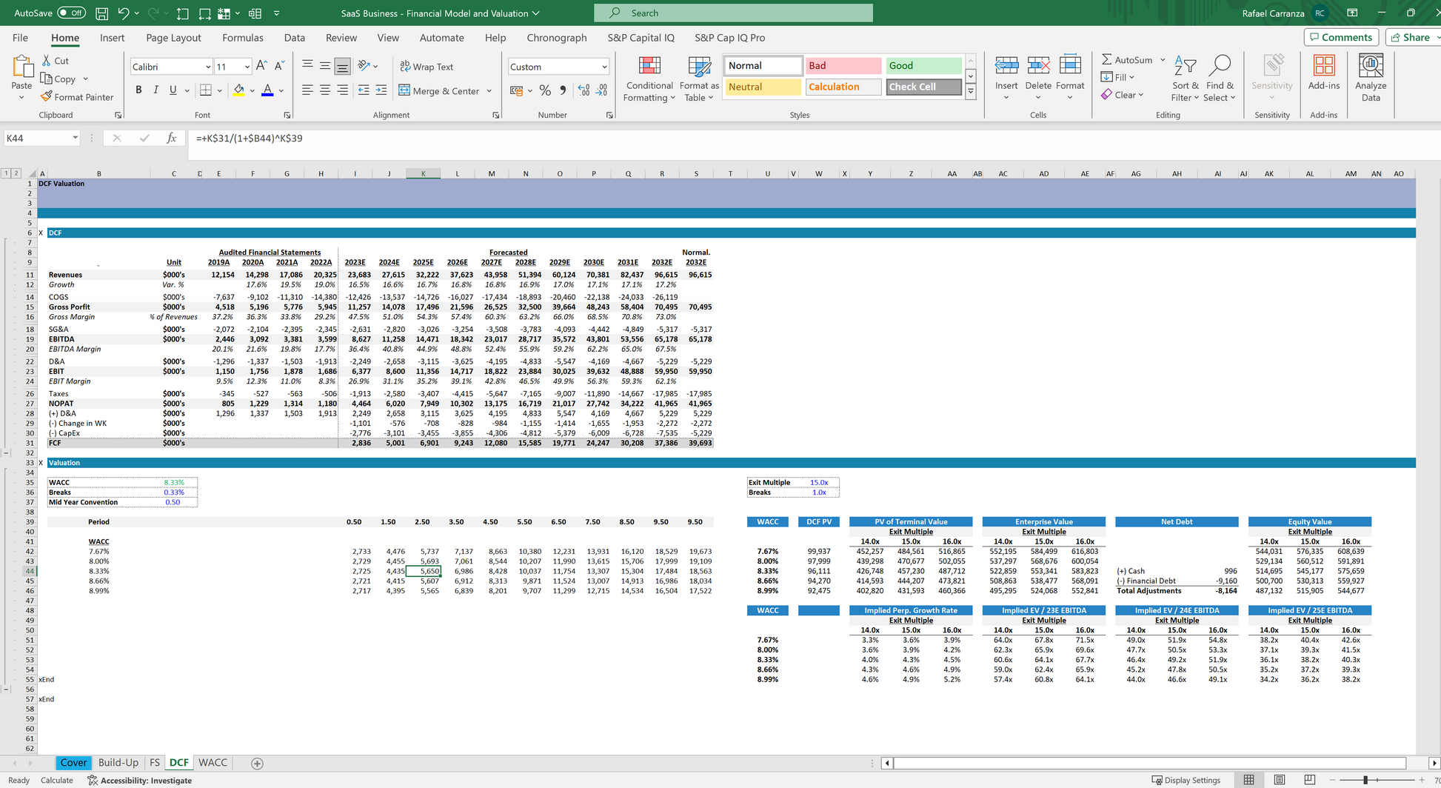Click the Share button

tap(1411, 37)
